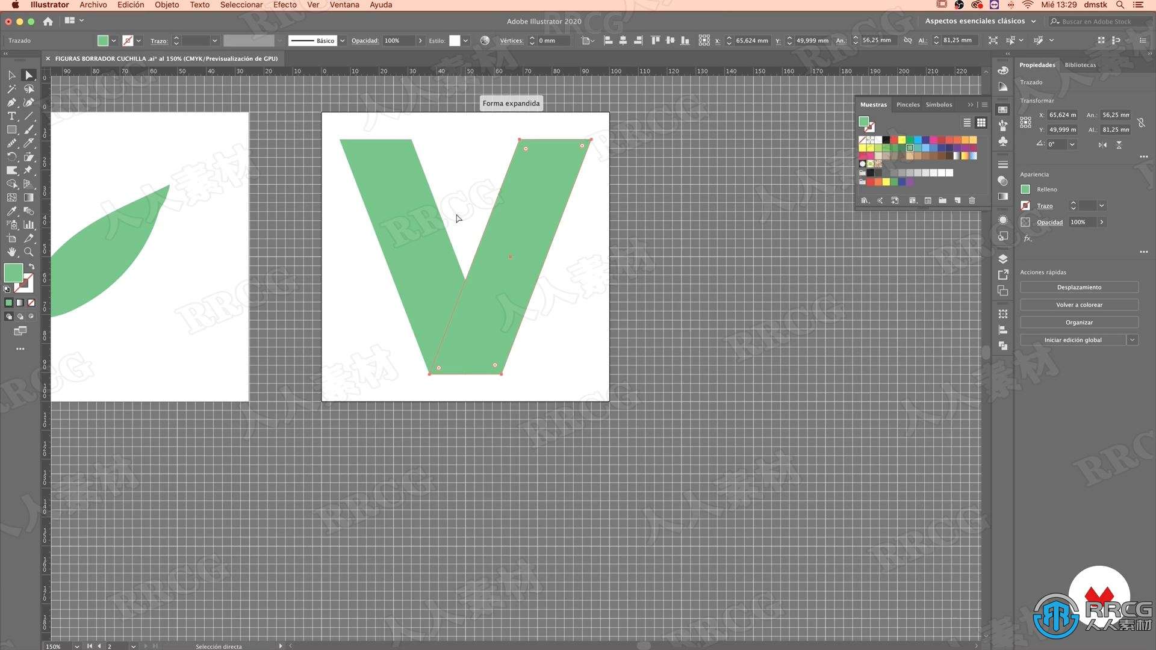The image size is (1156, 650).
Task: Enable Draw Behind drawing mode
Action: tap(20, 317)
